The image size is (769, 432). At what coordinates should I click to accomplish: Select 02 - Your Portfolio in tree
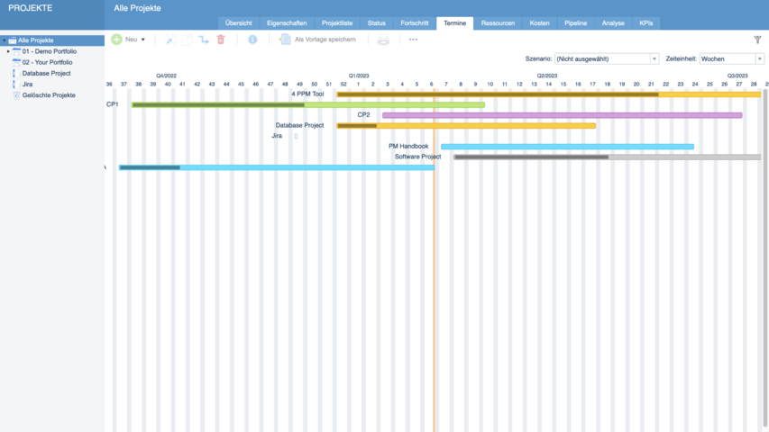tap(50, 62)
